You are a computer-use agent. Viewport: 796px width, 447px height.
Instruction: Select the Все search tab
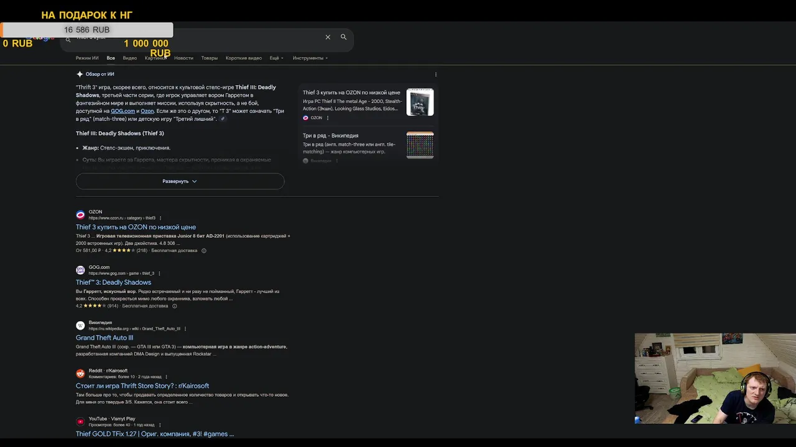[111, 58]
